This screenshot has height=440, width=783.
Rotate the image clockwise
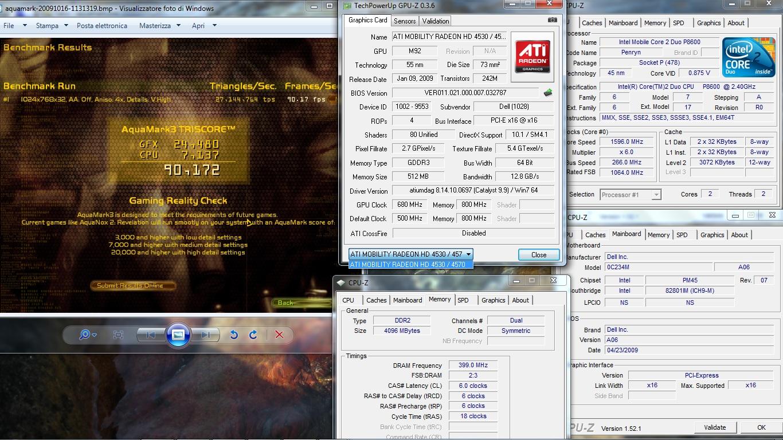pyautogui.click(x=253, y=335)
